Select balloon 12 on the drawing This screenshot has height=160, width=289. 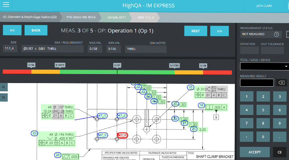(x=138, y=87)
